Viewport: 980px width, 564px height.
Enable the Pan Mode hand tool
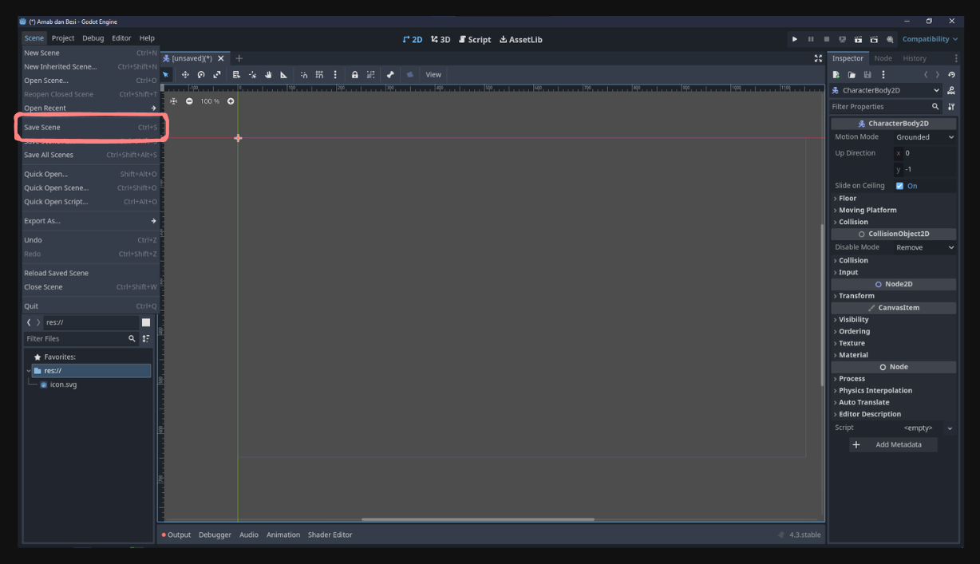pyautogui.click(x=268, y=74)
